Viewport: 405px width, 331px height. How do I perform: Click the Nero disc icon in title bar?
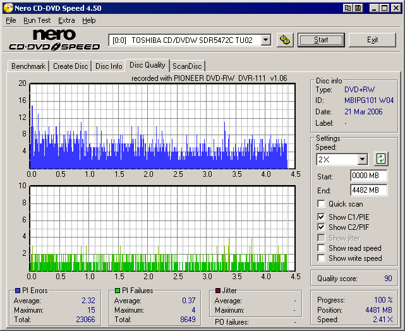click(7, 8)
